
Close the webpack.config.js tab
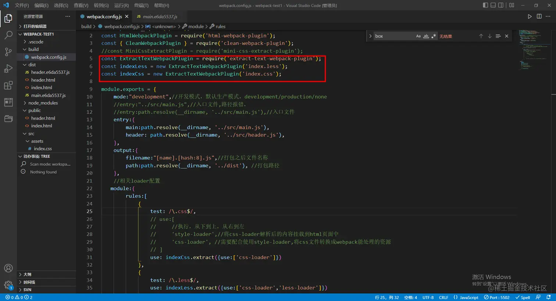point(127,17)
